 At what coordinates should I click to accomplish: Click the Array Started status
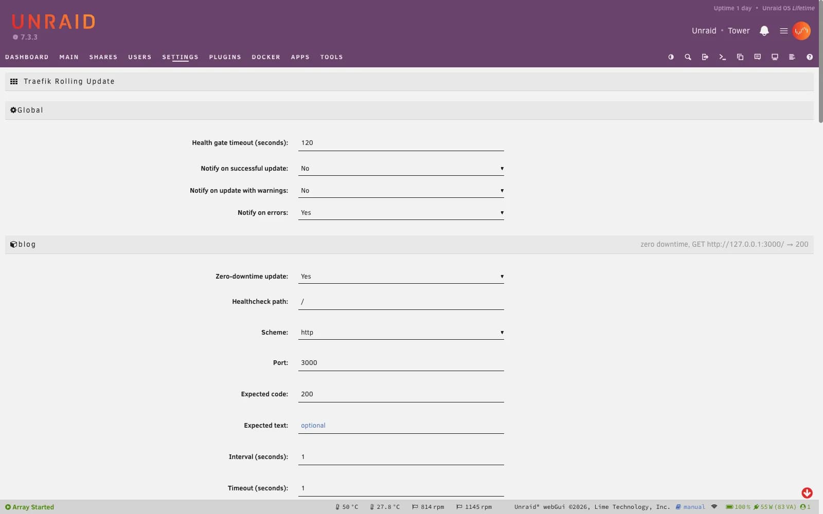click(29, 507)
